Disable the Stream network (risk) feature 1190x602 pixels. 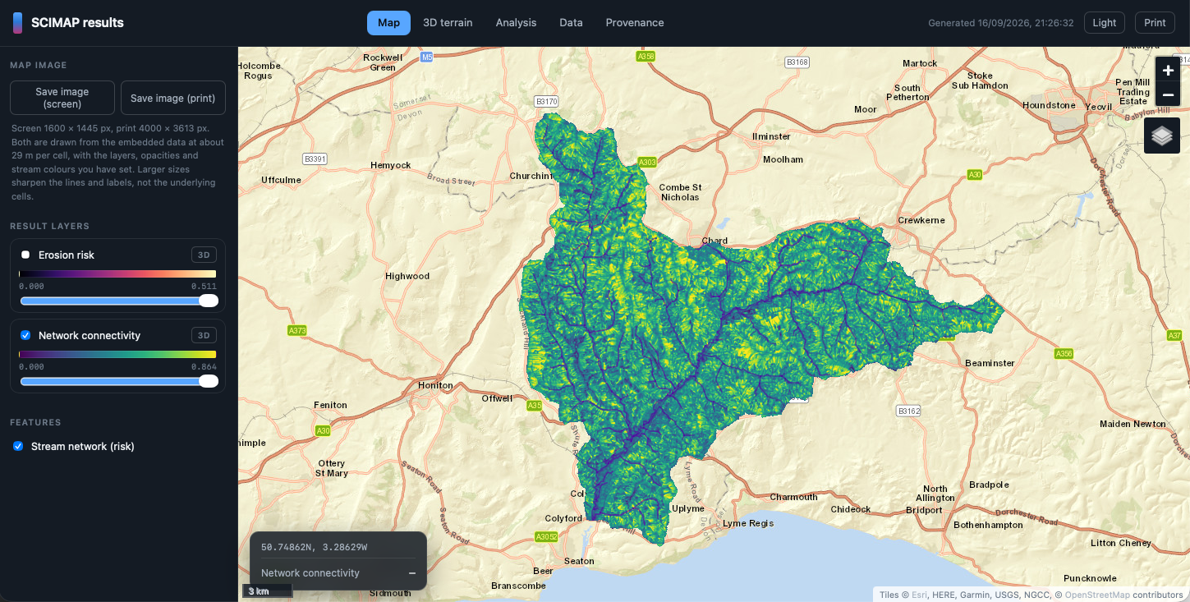pos(18,447)
